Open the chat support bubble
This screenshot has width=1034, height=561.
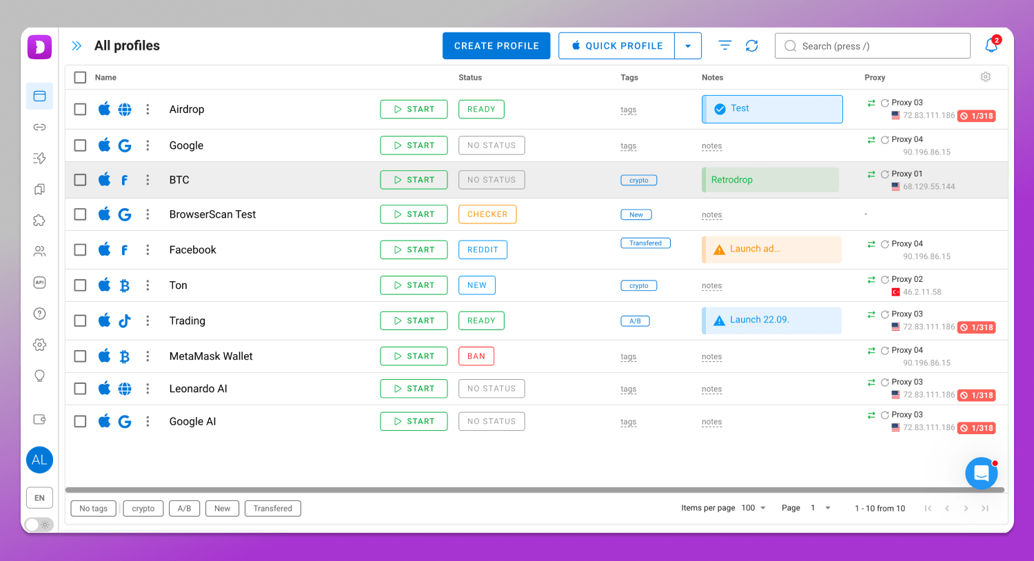(982, 473)
